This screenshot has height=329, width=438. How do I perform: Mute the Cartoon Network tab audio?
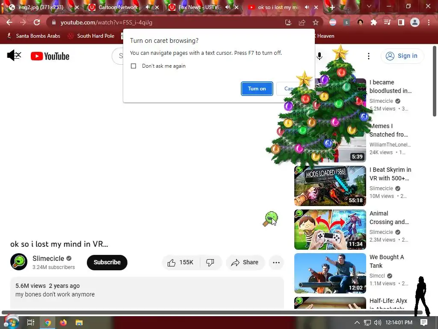(148, 7)
